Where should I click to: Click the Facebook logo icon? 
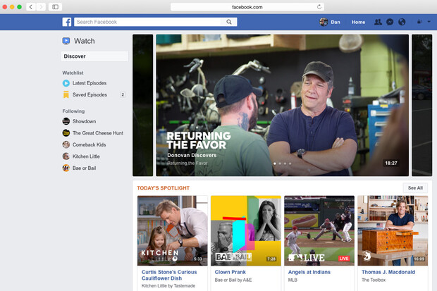67,22
